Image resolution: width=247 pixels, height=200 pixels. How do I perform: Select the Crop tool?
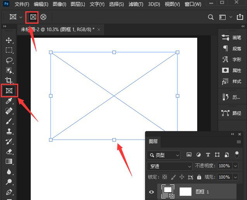pos(9,80)
